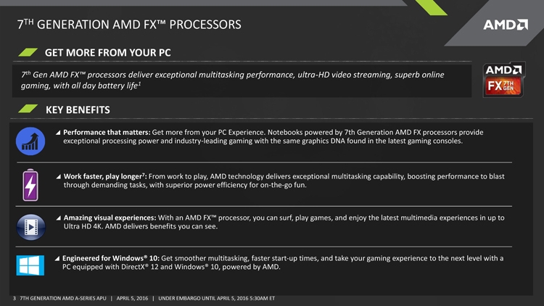Image resolution: width=544 pixels, height=306 pixels.
Task: Click the bold text Engineered for Windows 10
Action: point(110,258)
